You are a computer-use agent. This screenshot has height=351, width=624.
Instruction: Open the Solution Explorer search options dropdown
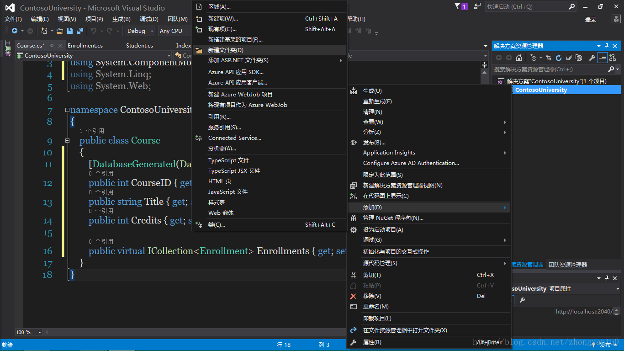coord(618,69)
